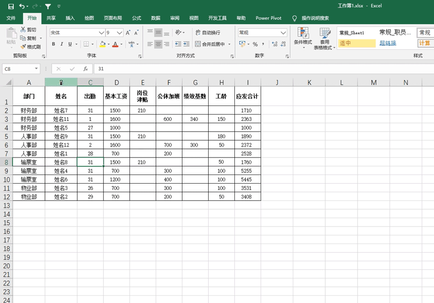Click the borders icon

86,44
